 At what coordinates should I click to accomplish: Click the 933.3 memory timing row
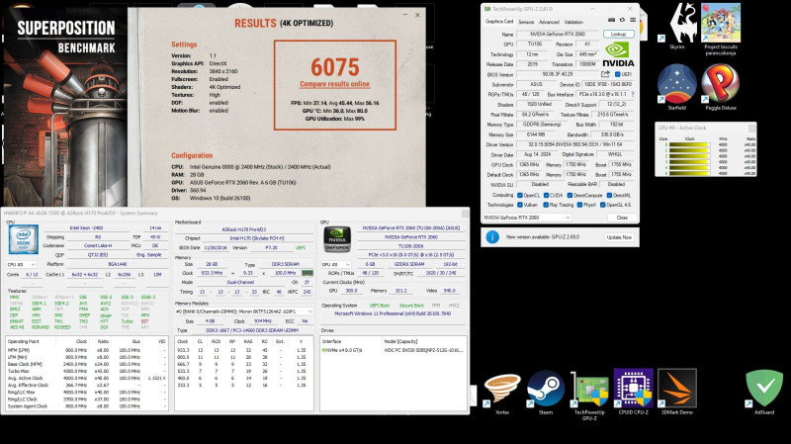(x=244, y=350)
